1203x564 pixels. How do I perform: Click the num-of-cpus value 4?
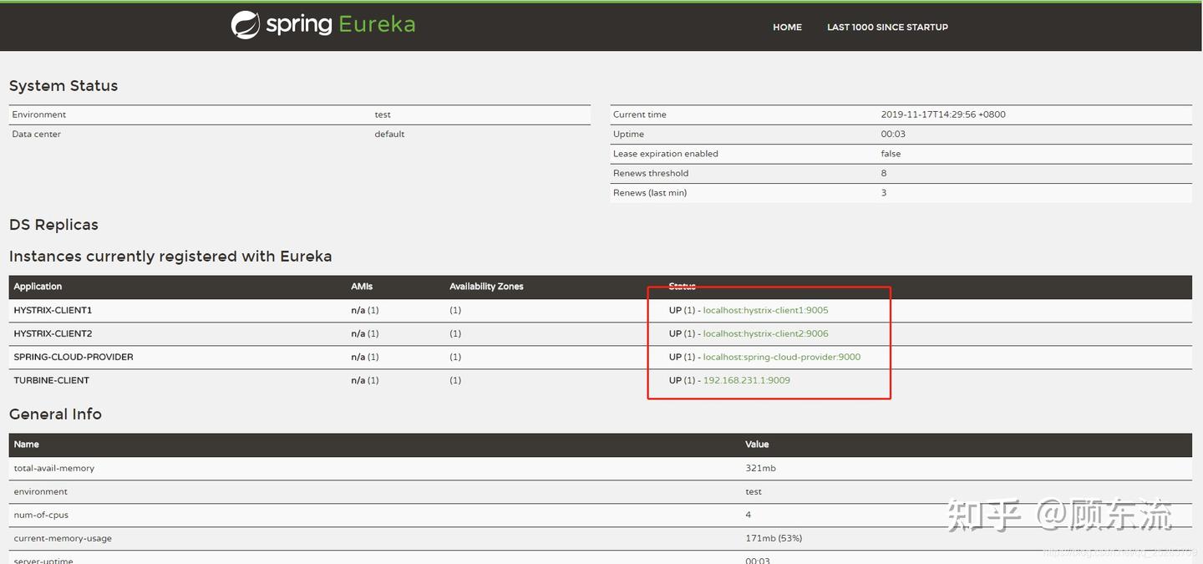point(749,515)
